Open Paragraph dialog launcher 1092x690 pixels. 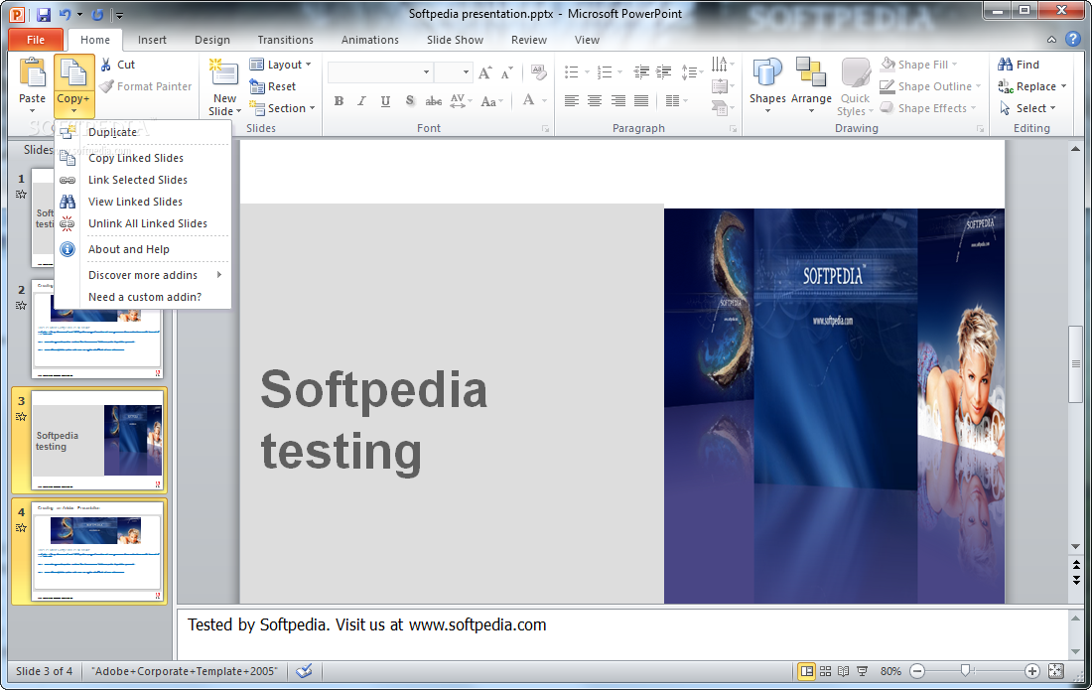(733, 129)
